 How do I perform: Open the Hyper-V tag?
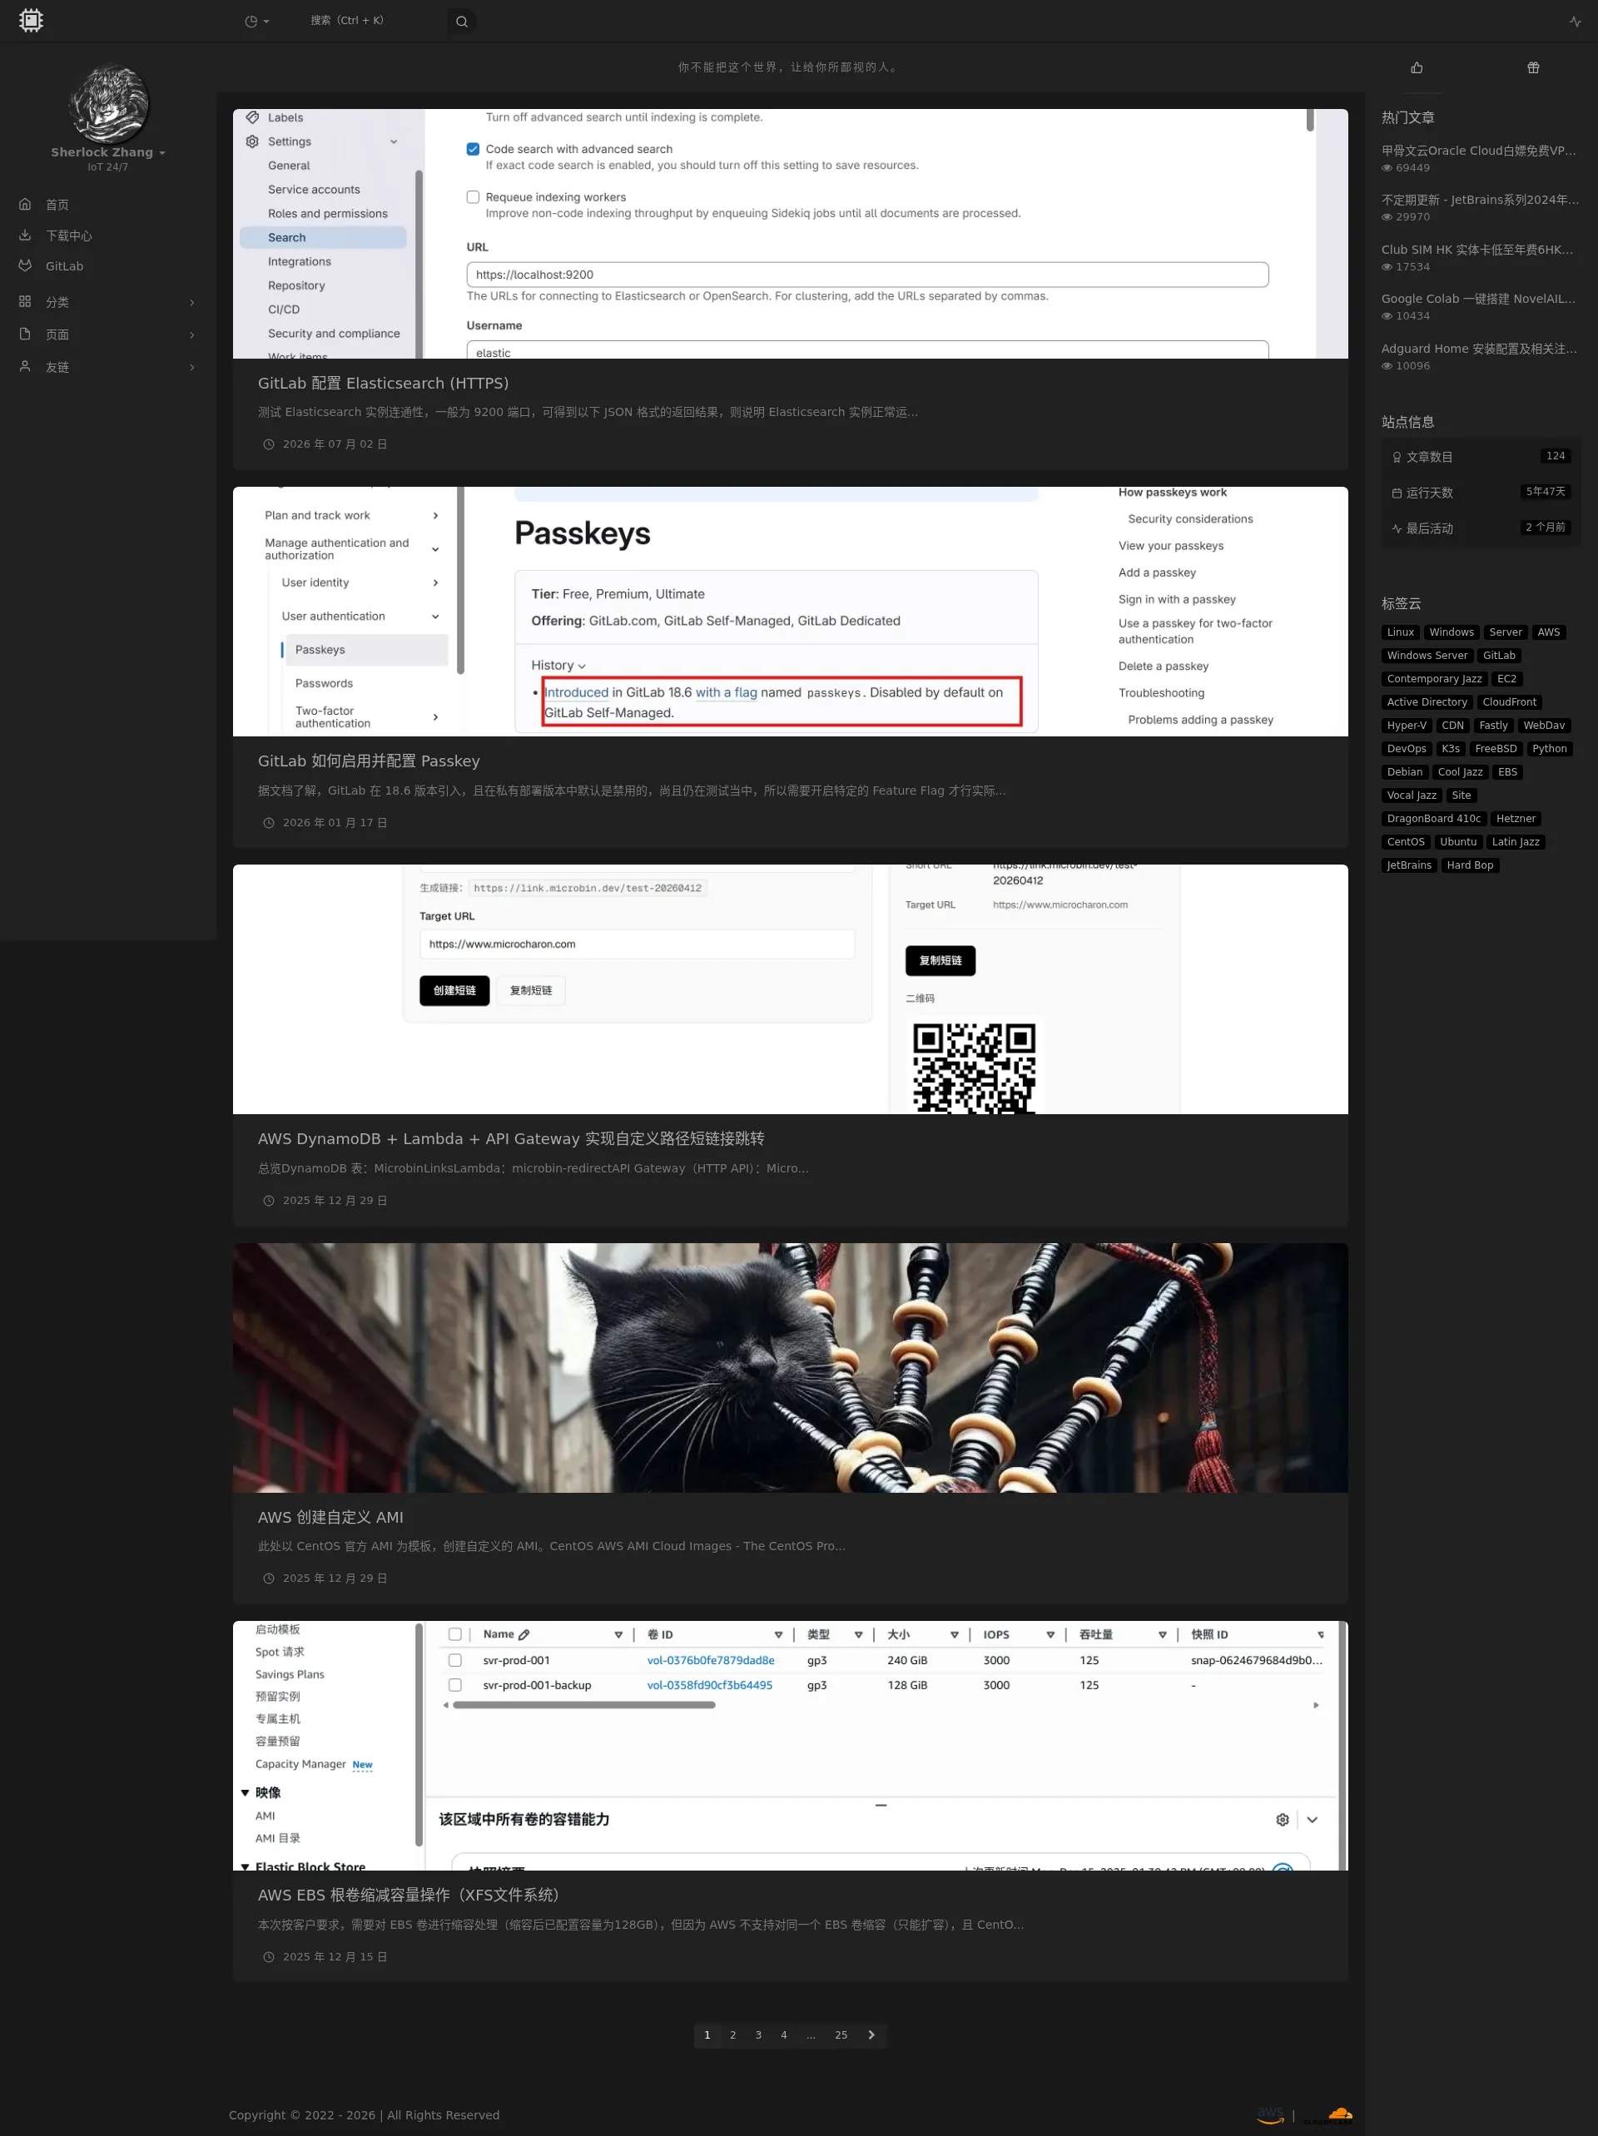point(1407,726)
